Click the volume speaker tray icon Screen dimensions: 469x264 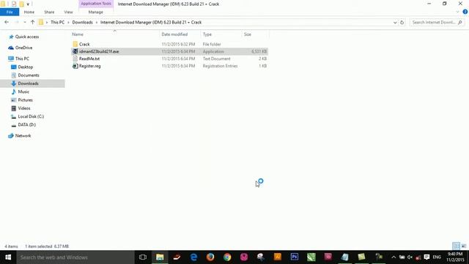click(x=410, y=257)
